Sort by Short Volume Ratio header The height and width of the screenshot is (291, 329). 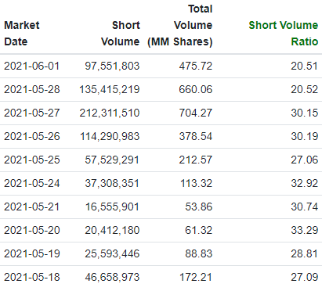[x=284, y=34]
